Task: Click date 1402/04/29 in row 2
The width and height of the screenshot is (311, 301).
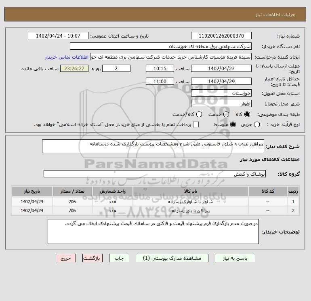Action: coord(32,210)
